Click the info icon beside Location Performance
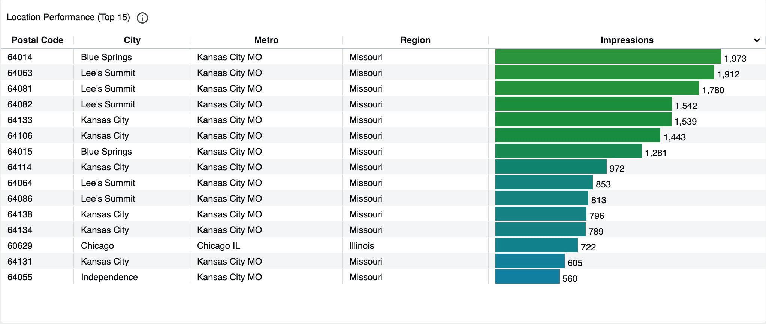Screen dimensions: 766x324 pyautogui.click(x=142, y=18)
